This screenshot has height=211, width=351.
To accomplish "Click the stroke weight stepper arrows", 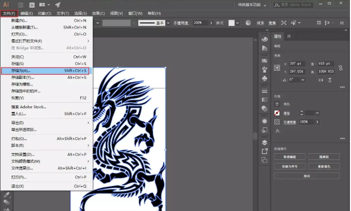I will click(x=301, y=113).
